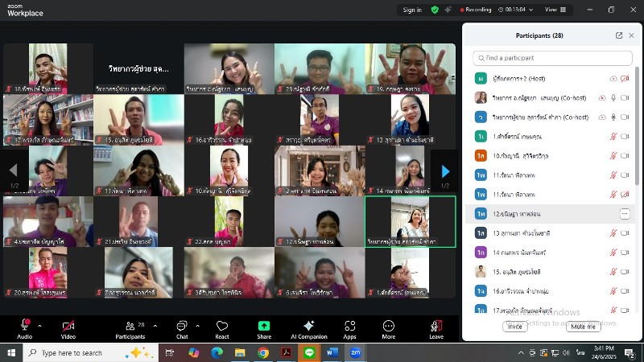The width and height of the screenshot is (644, 362).
Task: Open the Apps panel
Action: point(349,329)
